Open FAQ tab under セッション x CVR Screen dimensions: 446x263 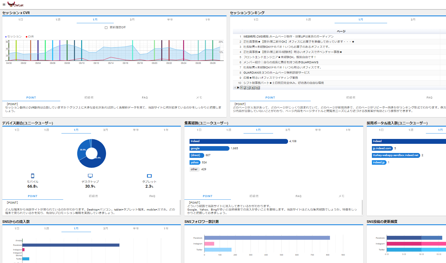pos(145,98)
